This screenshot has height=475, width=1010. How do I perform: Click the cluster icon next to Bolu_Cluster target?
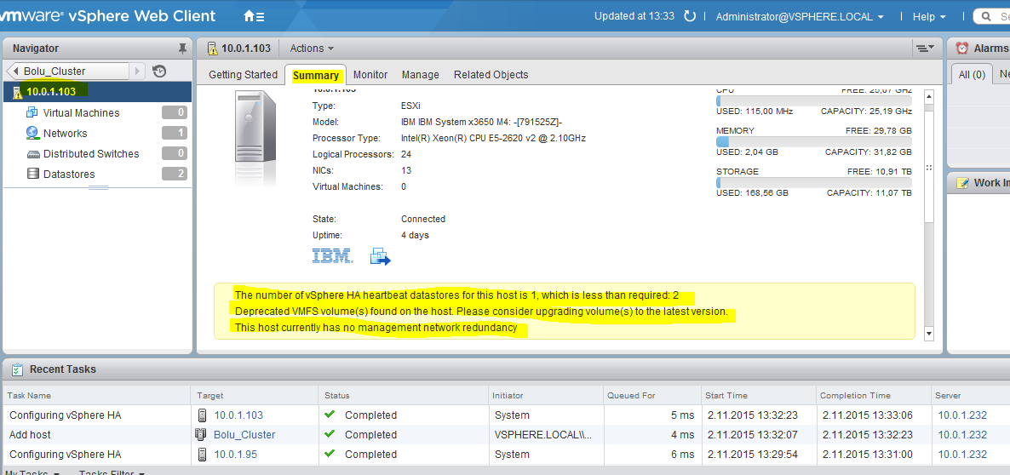[x=200, y=434]
